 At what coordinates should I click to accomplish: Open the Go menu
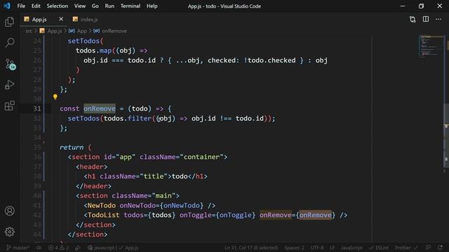click(95, 6)
